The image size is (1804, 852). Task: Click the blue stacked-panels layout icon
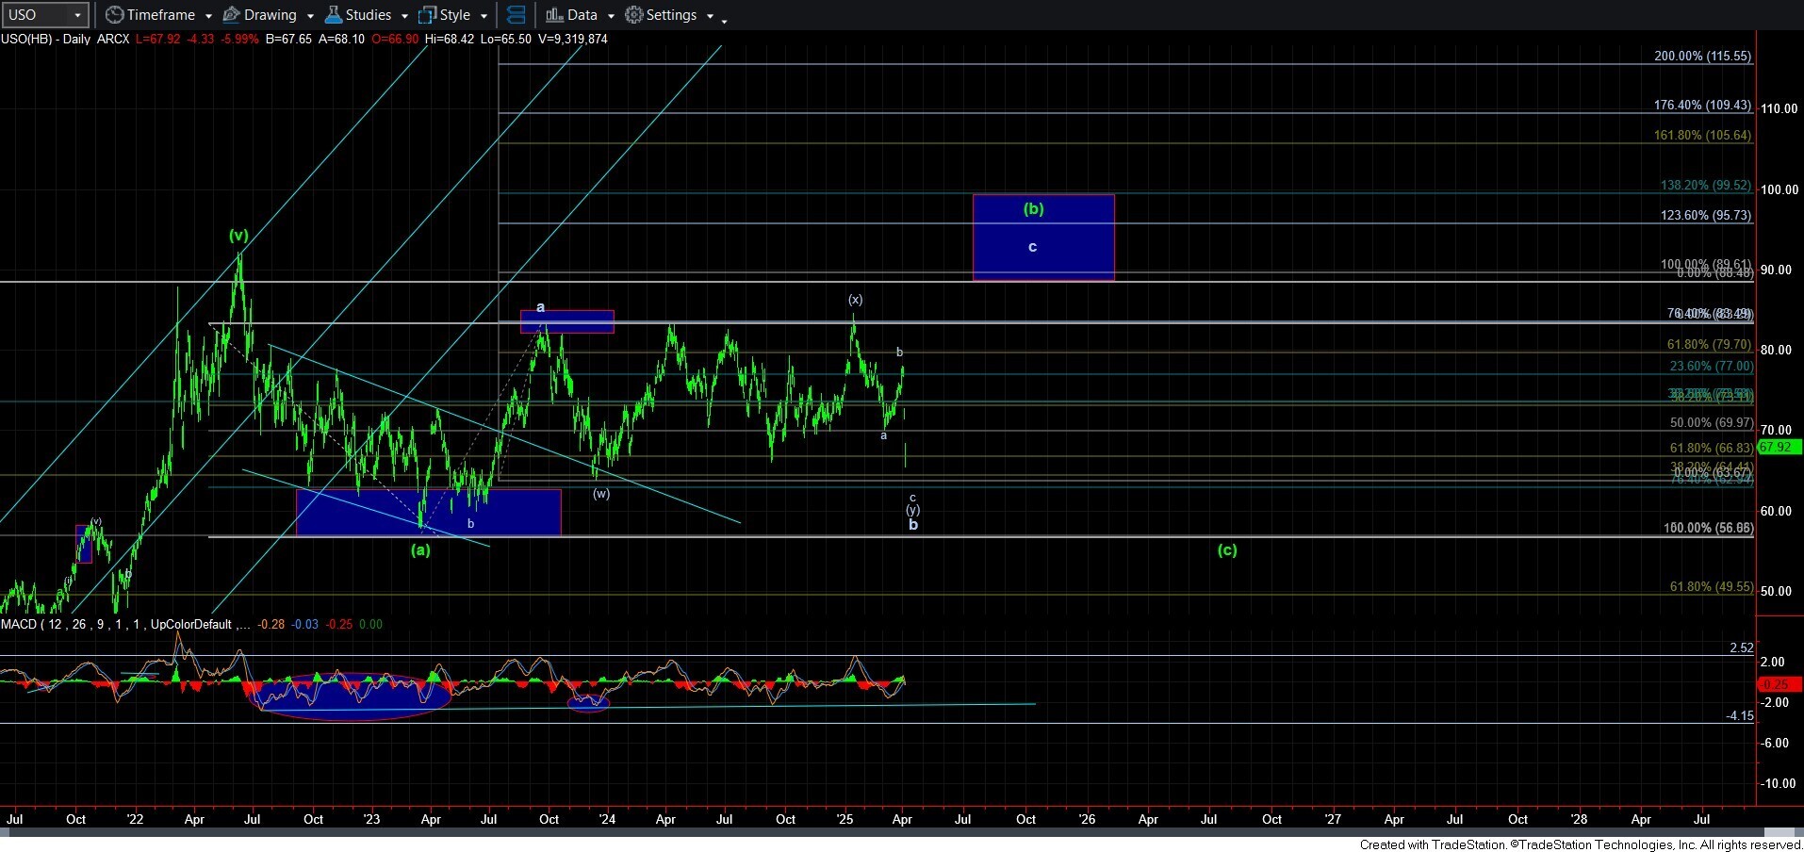516,15
